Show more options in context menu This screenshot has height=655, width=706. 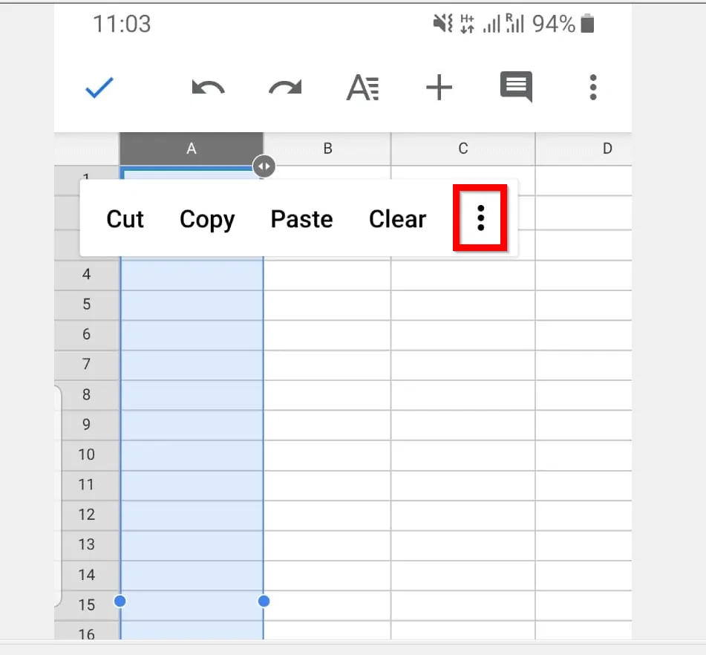coord(480,218)
